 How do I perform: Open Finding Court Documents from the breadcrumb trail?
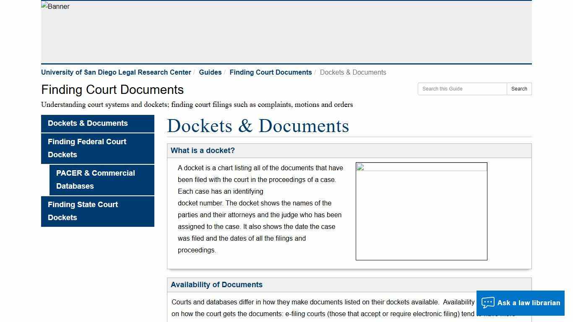pyautogui.click(x=271, y=72)
